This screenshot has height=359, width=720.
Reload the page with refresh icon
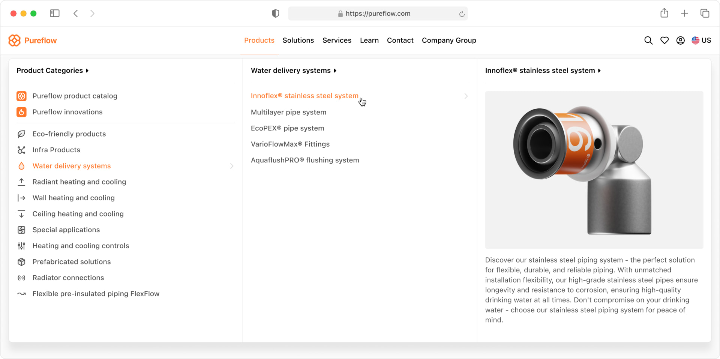(x=462, y=14)
